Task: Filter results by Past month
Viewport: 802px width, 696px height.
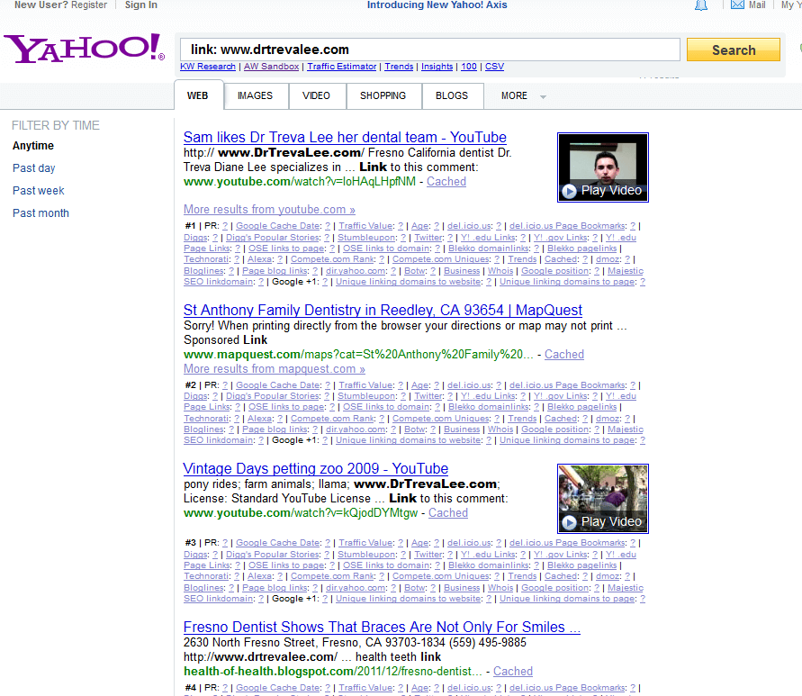Action: pyautogui.click(x=41, y=213)
